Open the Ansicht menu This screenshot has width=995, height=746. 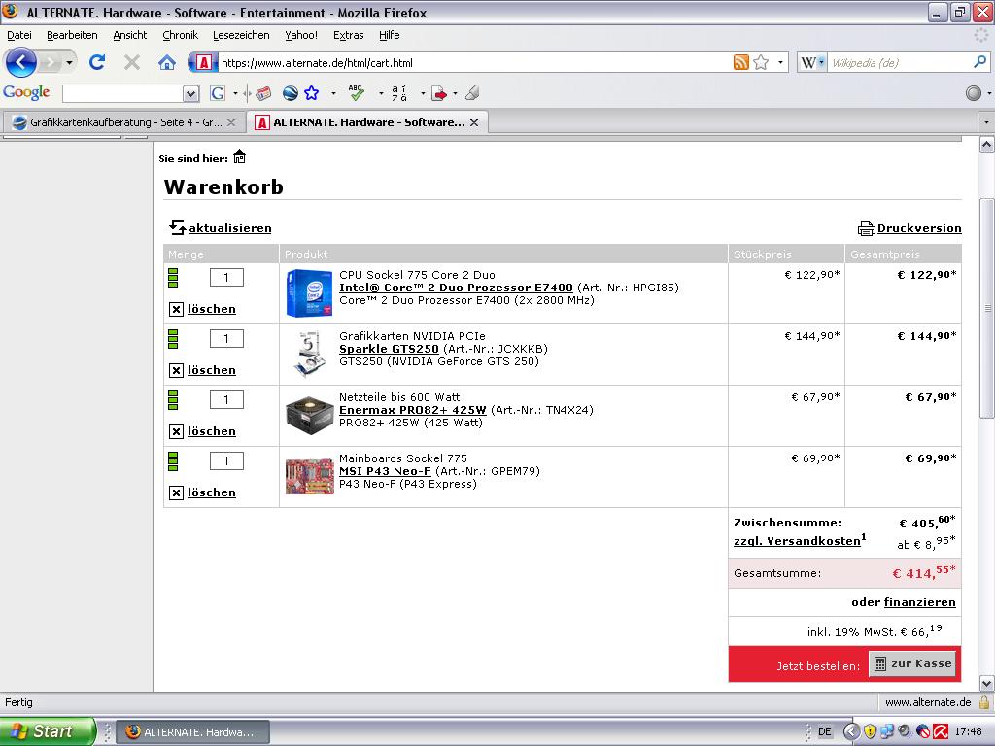pos(130,35)
